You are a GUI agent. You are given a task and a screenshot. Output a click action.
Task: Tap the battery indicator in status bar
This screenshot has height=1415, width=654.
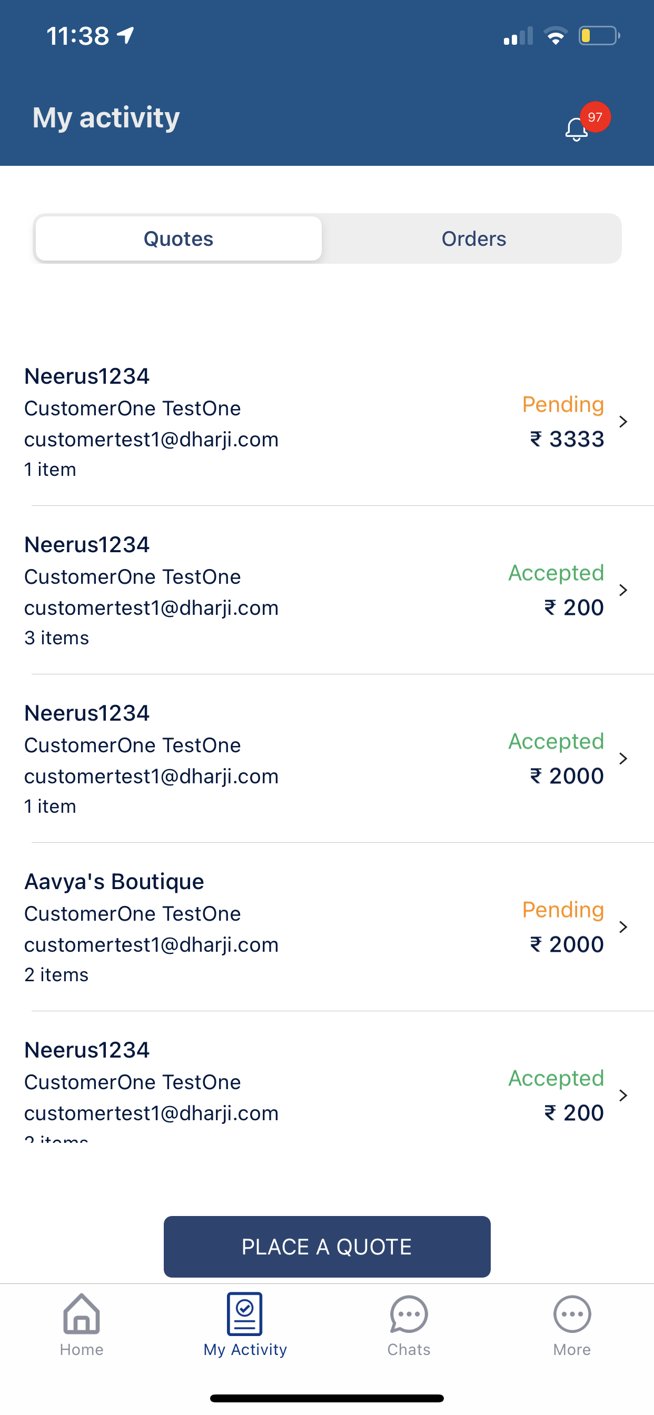click(x=599, y=36)
